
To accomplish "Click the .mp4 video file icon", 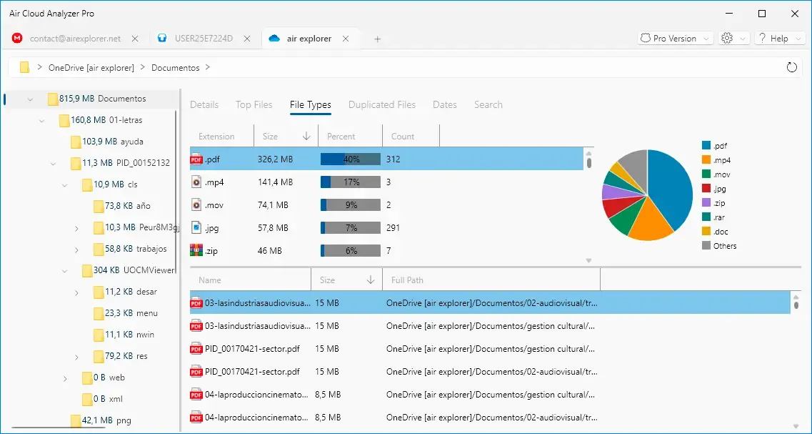I will click(196, 182).
